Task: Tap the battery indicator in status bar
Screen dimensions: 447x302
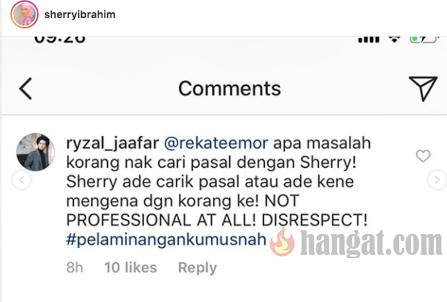Action: (x=424, y=39)
